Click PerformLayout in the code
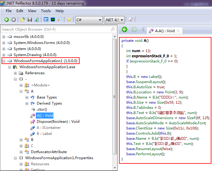The image size is (212, 171). tap(149, 154)
